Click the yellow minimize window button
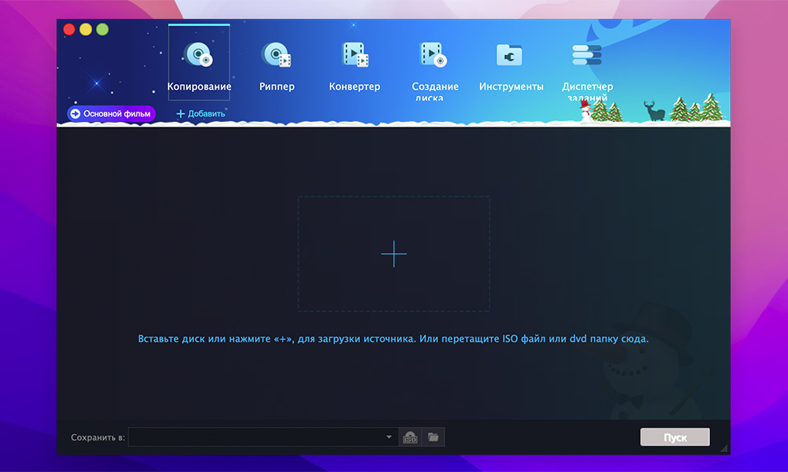Viewport: 788px width, 472px height. tap(86, 30)
